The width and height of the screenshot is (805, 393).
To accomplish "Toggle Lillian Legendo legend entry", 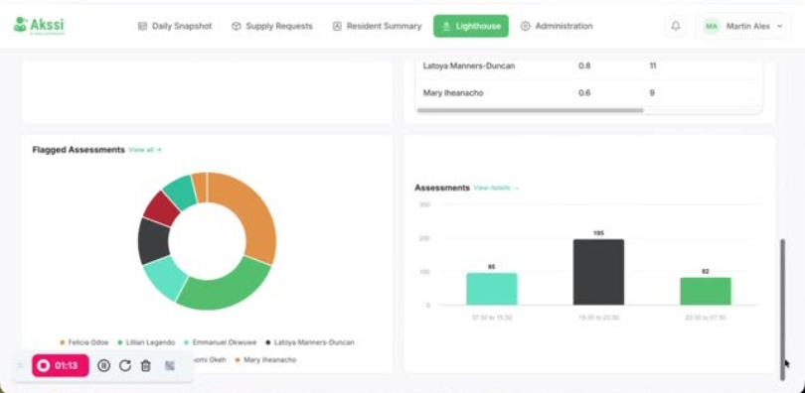I will click(x=146, y=342).
